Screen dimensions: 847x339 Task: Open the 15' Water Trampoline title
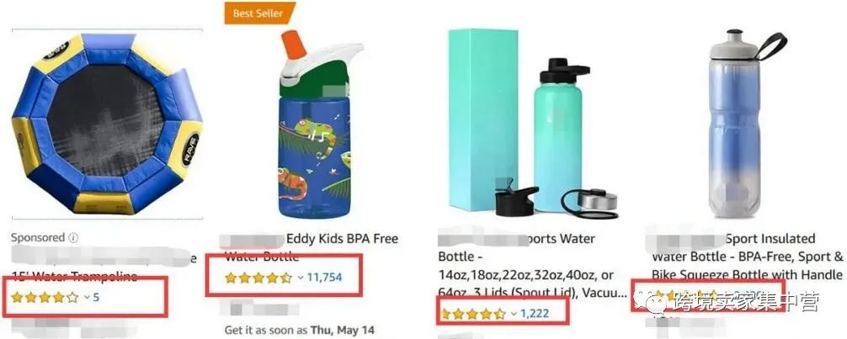tap(76, 277)
